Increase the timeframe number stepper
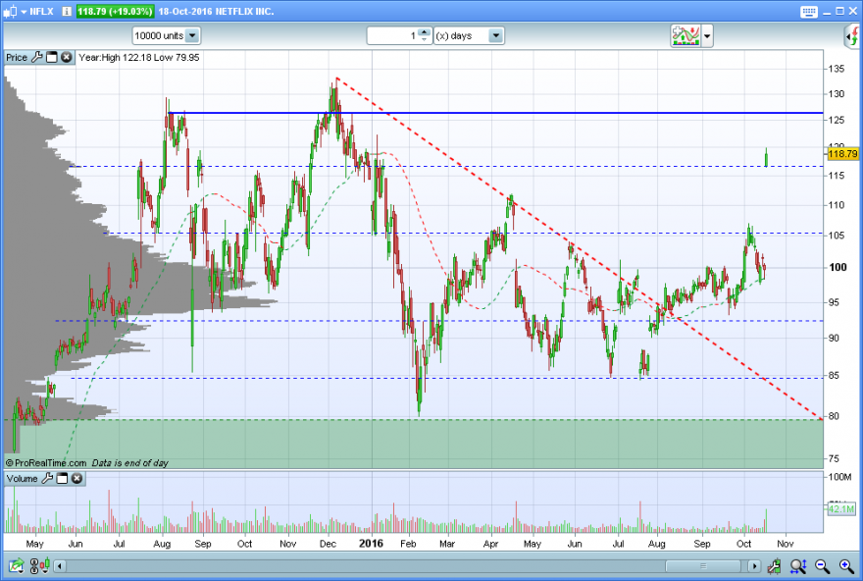 pyautogui.click(x=424, y=32)
